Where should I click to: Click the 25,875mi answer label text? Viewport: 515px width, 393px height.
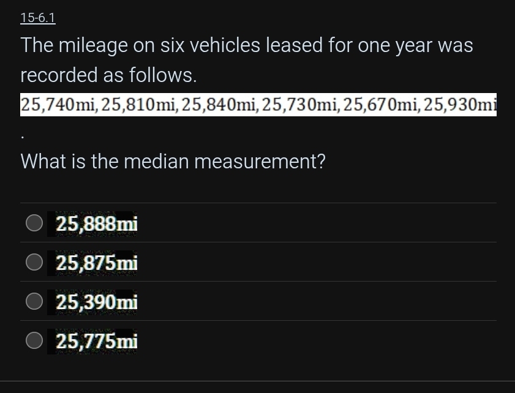point(97,263)
